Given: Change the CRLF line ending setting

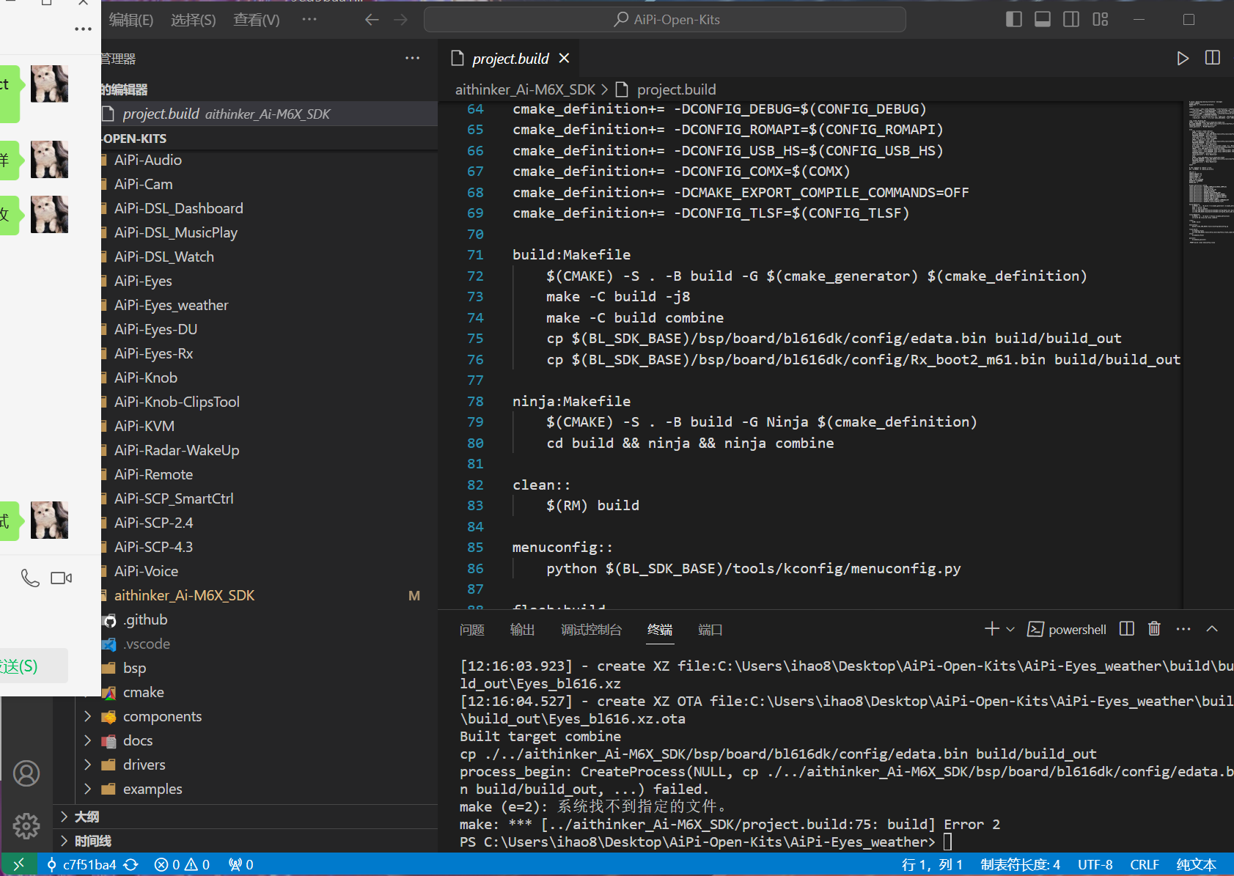Looking at the screenshot, I should click(x=1145, y=865).
